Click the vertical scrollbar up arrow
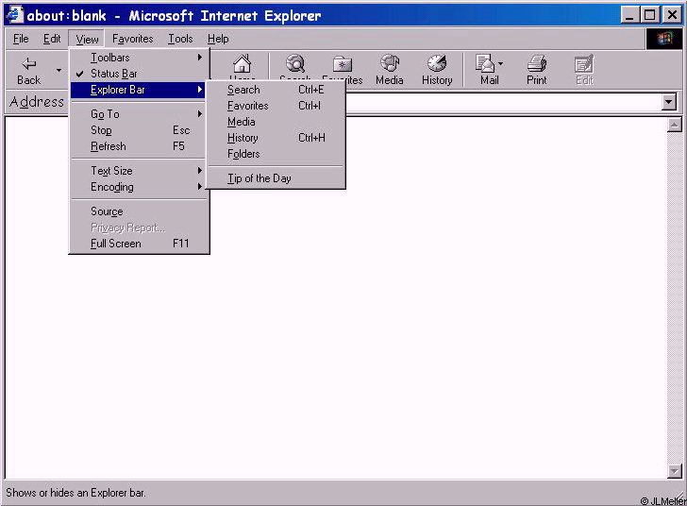This screenshot has width=687, height=506. pos(675,125)
